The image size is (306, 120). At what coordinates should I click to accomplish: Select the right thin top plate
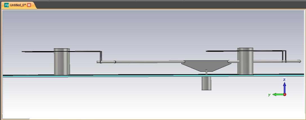click(x=246, y=51)
